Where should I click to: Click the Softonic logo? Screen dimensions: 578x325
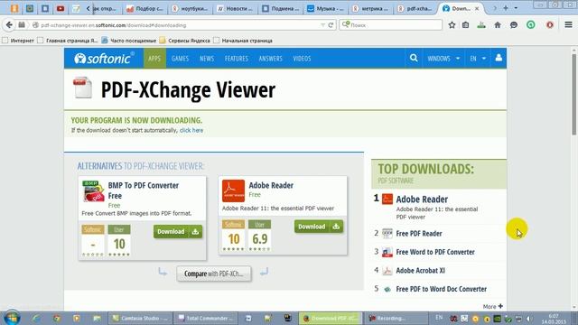coord(104,58)
